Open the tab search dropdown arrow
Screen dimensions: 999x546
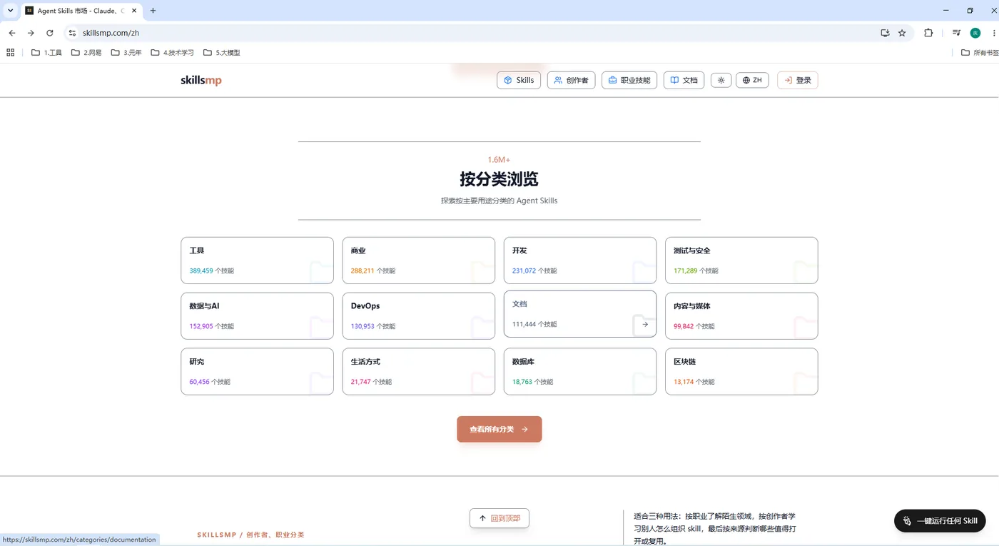[x=11, y=11]
